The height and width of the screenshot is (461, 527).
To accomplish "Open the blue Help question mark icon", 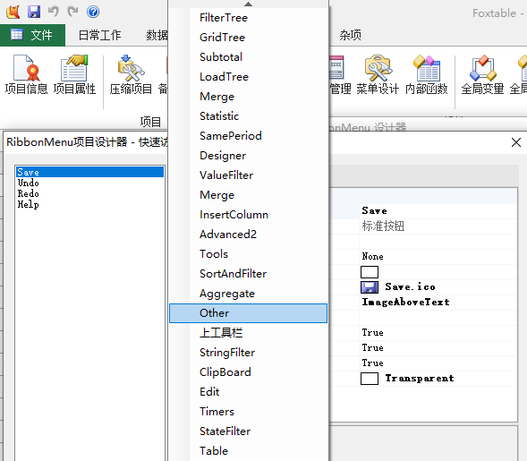I will tap(93, 12).
